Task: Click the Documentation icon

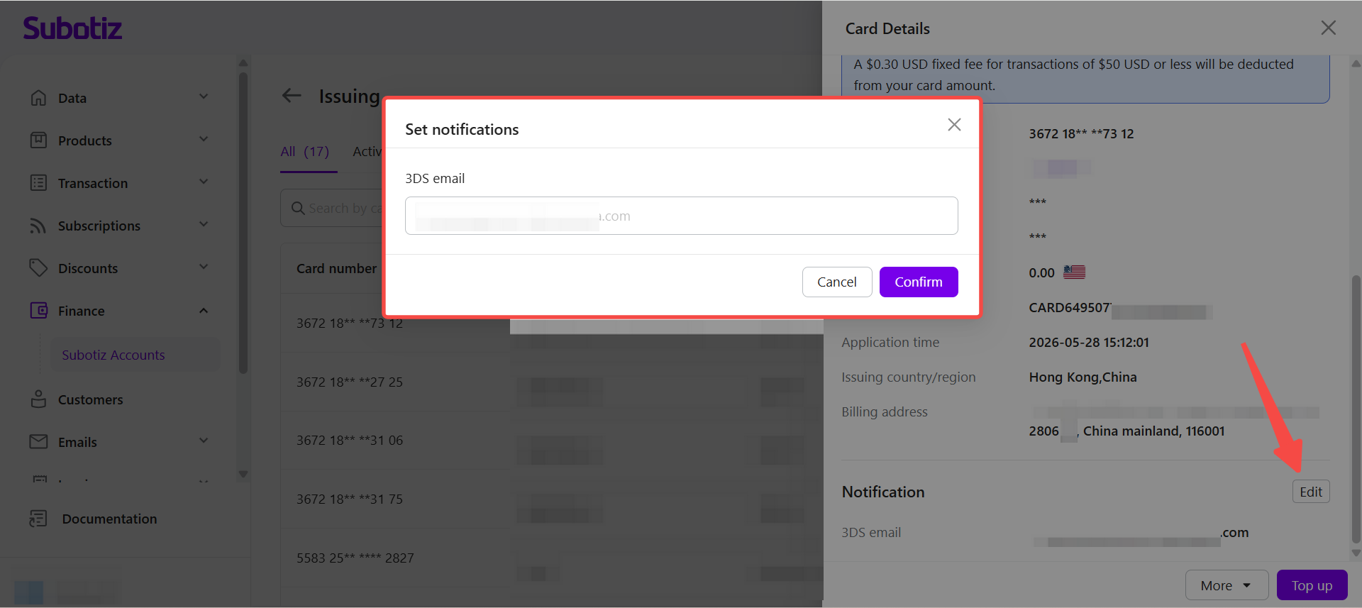Action: pyautogui.click(x=38, y=519)
